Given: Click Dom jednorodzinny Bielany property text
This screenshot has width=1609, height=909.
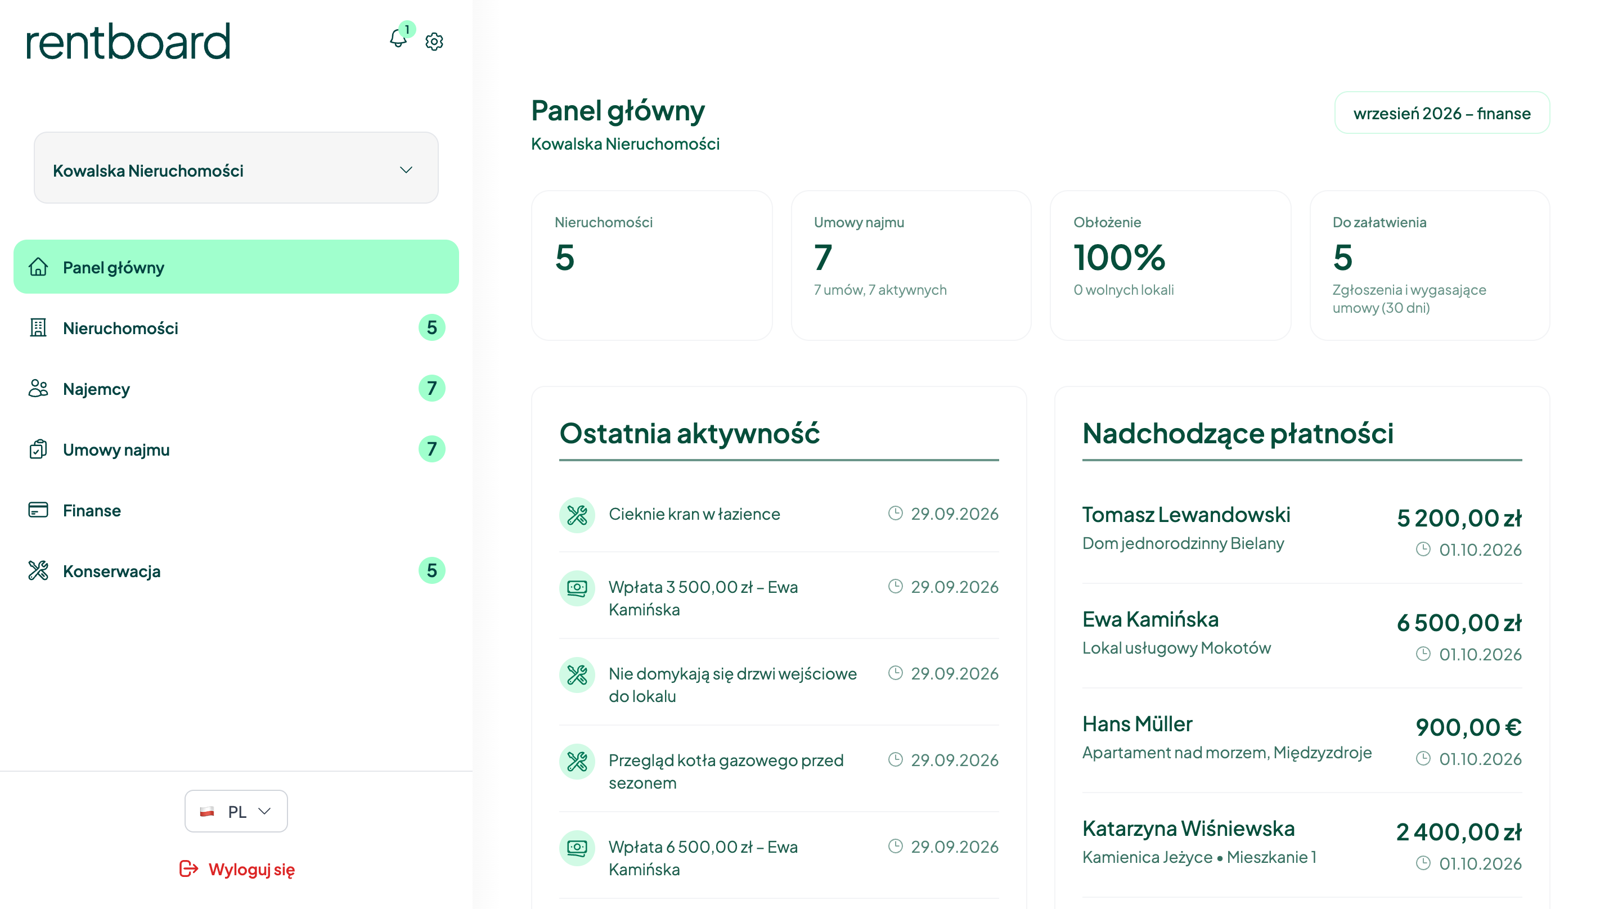Looking at the screenshot, I should [x=1183, y=543].
